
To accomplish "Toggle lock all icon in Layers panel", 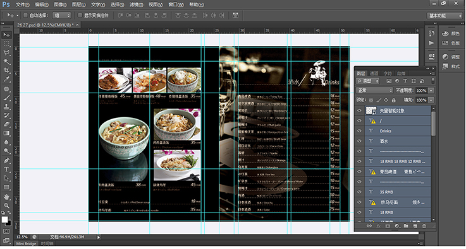I will (393, 100).
